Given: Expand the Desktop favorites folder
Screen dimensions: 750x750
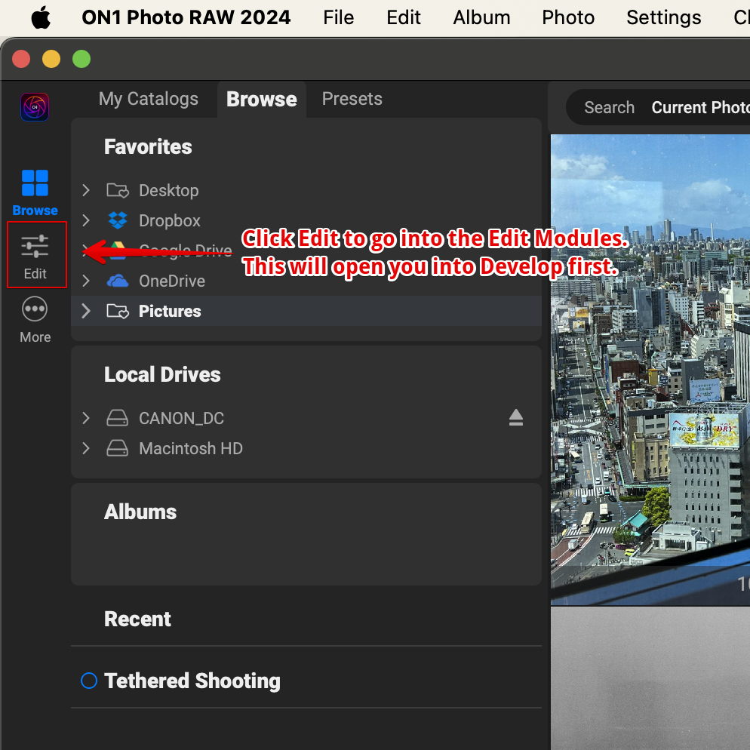Looking at the screenshot, I should [x=86, y=190].
